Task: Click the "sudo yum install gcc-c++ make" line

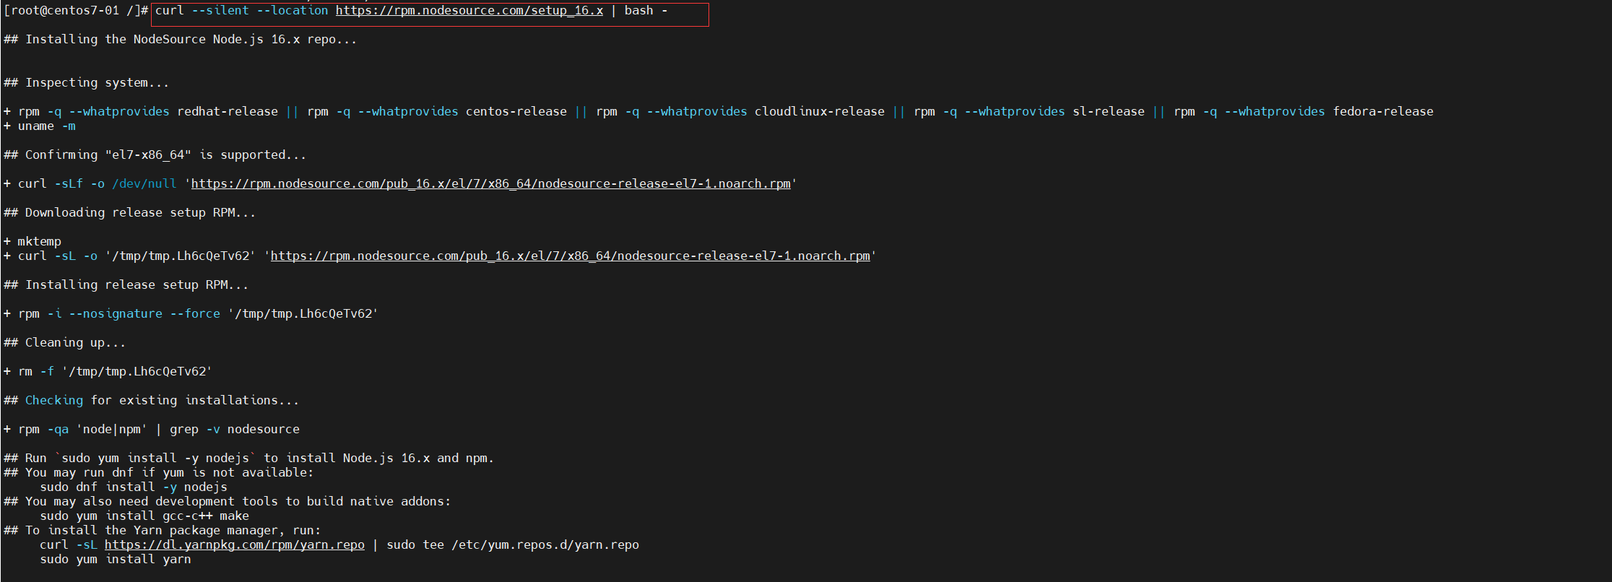Action: tap(144, 516)
